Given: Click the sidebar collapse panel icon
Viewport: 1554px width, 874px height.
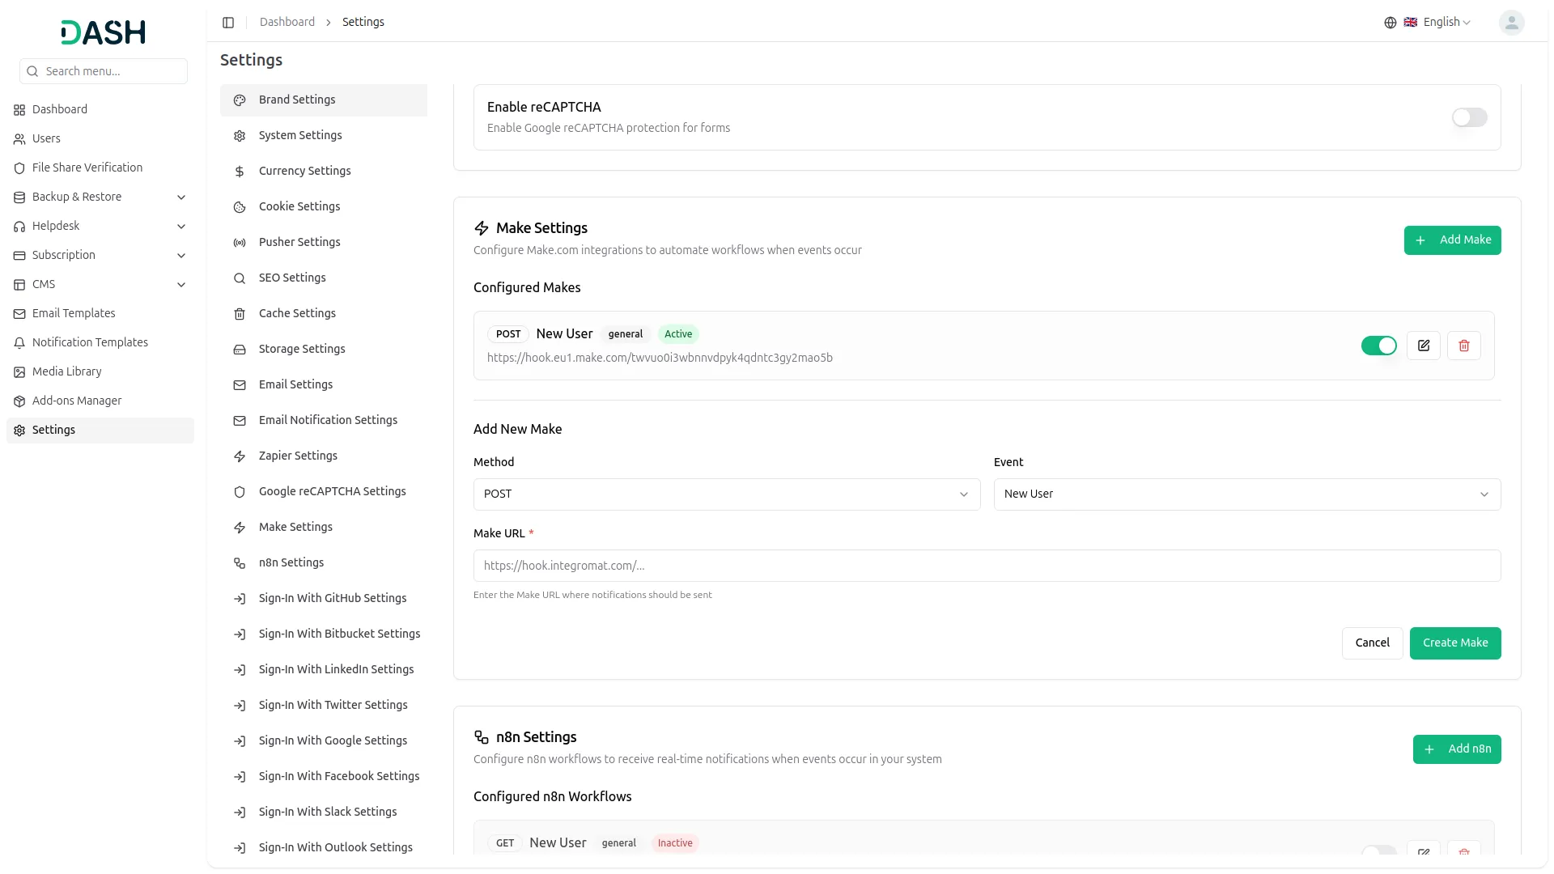Looking at the screenshot, I should [x=228, y=23].
